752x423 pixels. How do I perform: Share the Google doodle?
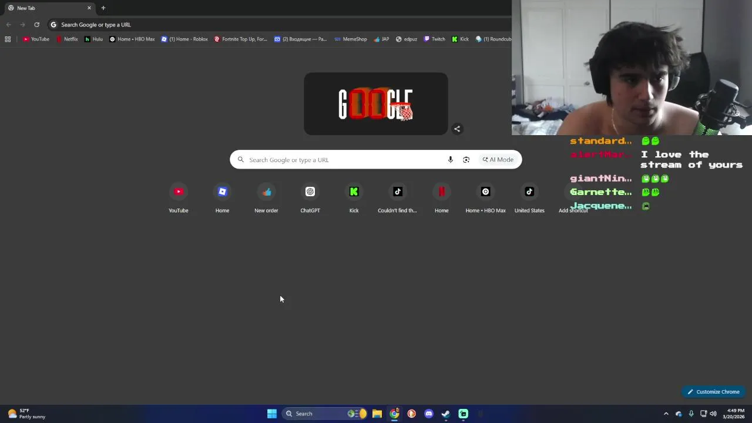point(457,129)
